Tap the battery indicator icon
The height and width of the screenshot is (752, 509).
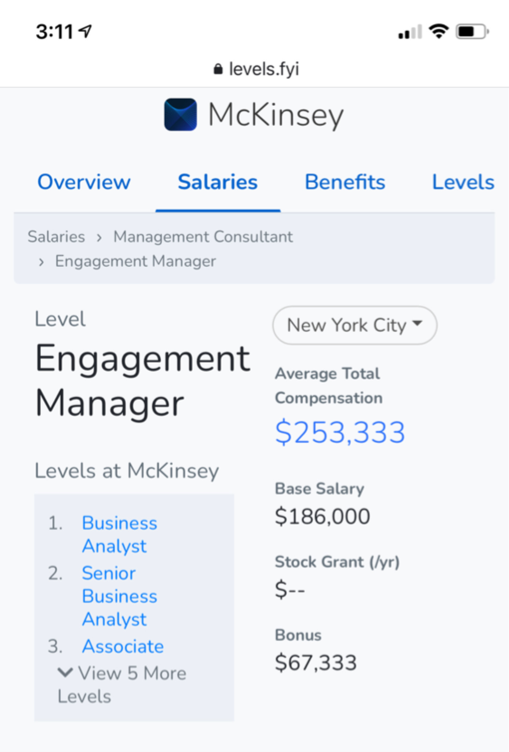click(x=472, y=32)
